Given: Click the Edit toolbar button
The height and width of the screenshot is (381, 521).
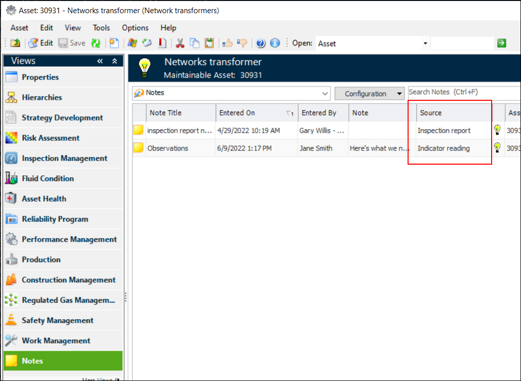Looking at the screenshot, I should tap(41, 43).
